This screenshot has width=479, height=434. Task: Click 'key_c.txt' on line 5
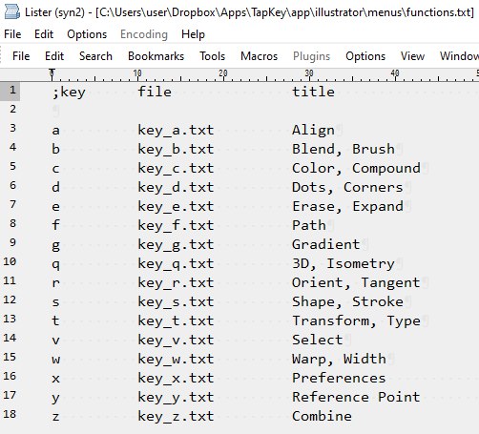(176, 169)
